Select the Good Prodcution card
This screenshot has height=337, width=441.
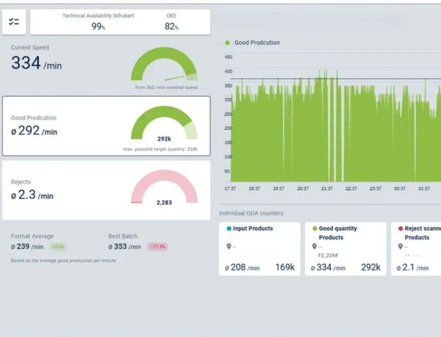pos(107,126)
